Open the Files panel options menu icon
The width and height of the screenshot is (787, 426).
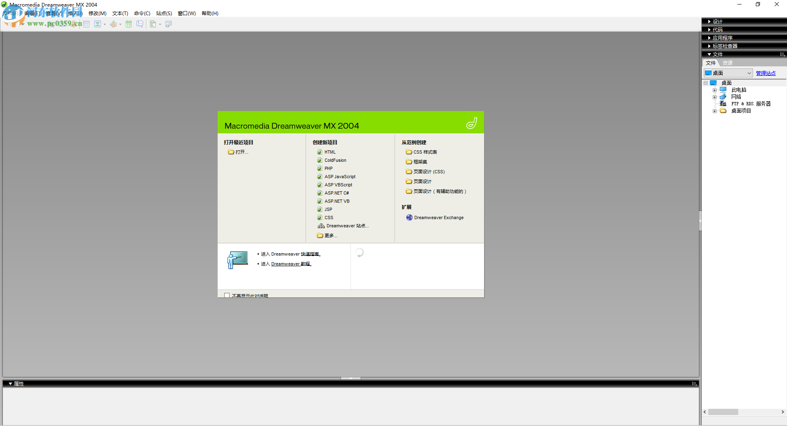[x=782, y=54]
